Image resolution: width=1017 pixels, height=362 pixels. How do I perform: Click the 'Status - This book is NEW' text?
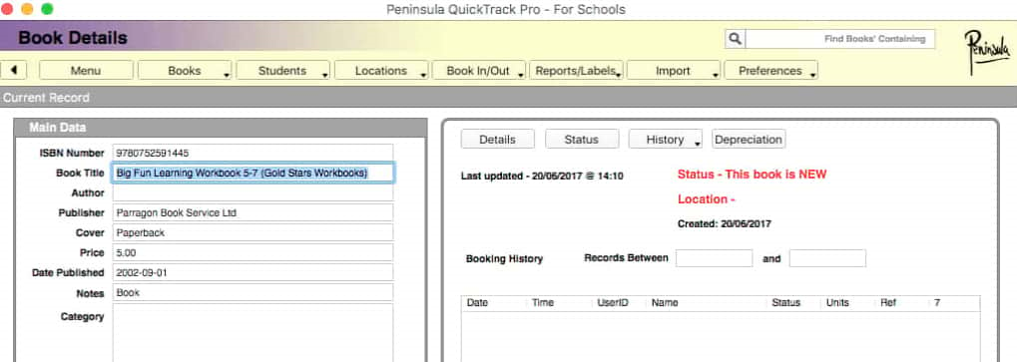[x=753, y=175]
